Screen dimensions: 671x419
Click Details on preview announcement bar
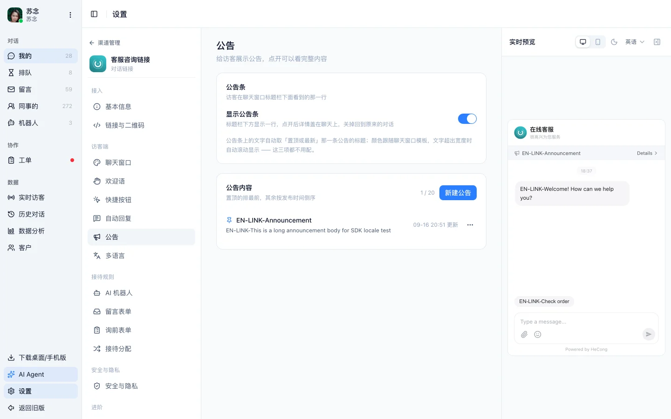tap(647, 153)
